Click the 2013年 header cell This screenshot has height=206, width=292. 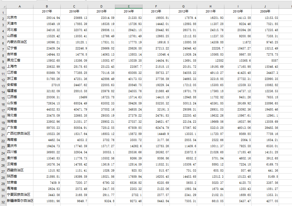pyautogui.click(x=156, y=11)
